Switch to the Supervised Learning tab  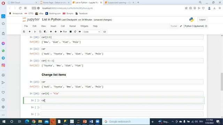tap(120, 2)
